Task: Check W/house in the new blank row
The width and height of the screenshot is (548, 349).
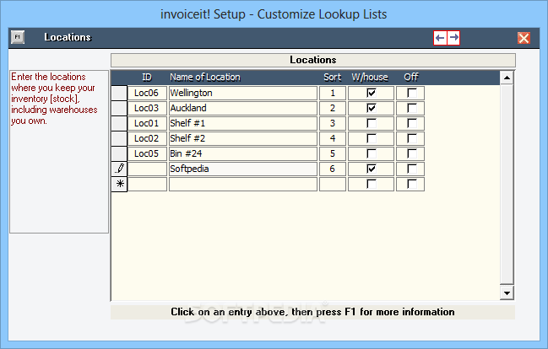Action: click(372, 185)
